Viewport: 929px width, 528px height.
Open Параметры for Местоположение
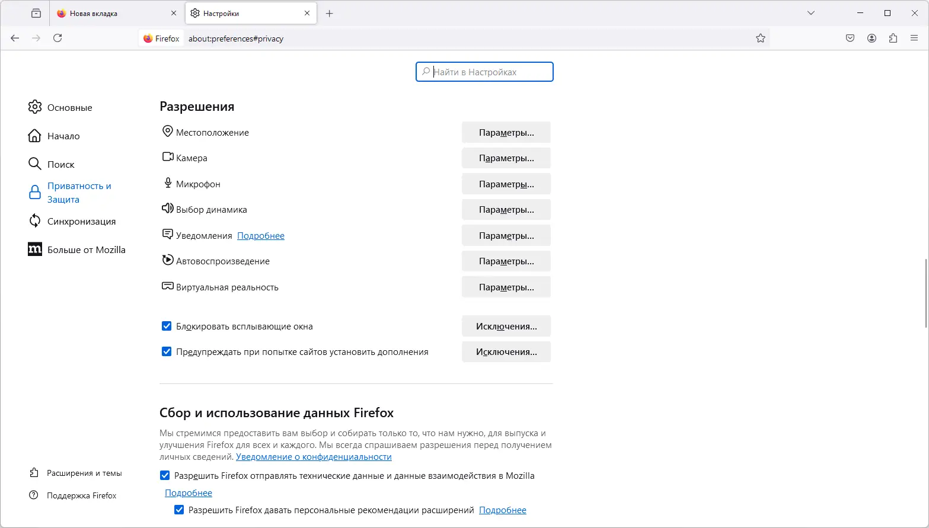coord(506,133)
